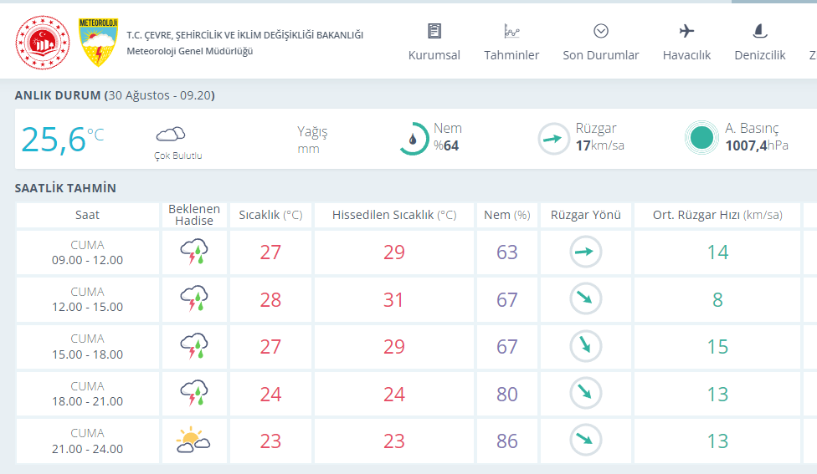Image resolution: width=817 pixels, height=474 pixels.
Task: Open the Kurumsal menu
Action: pyautogui.click(x=434, y=42)
